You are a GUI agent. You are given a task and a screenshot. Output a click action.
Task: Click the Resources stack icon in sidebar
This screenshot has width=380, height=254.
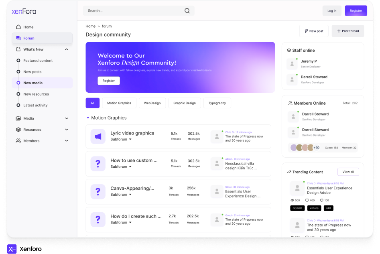click(x=18, y=130)
